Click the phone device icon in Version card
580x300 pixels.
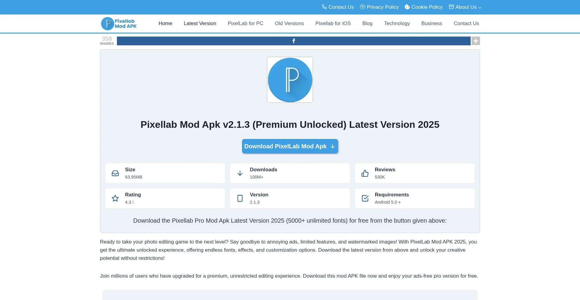point(240,198)
